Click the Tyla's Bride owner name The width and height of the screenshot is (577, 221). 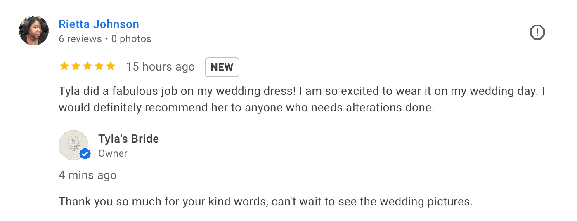128,139
